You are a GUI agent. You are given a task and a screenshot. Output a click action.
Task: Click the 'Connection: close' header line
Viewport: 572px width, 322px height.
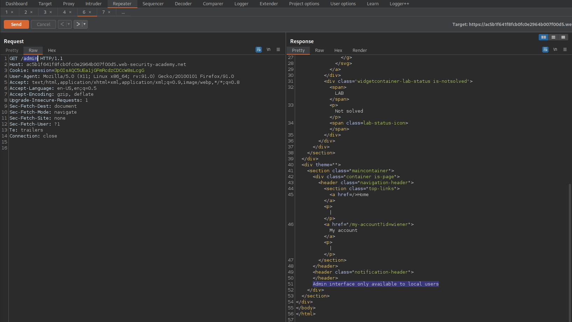[x=33, y=136]
